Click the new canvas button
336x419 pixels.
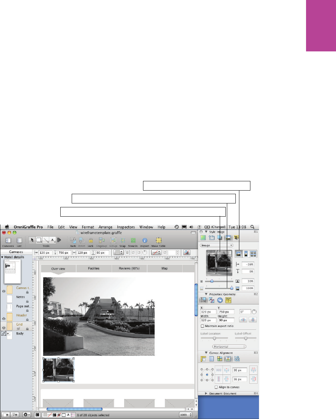pyautogui.click(x=5, y=415)
